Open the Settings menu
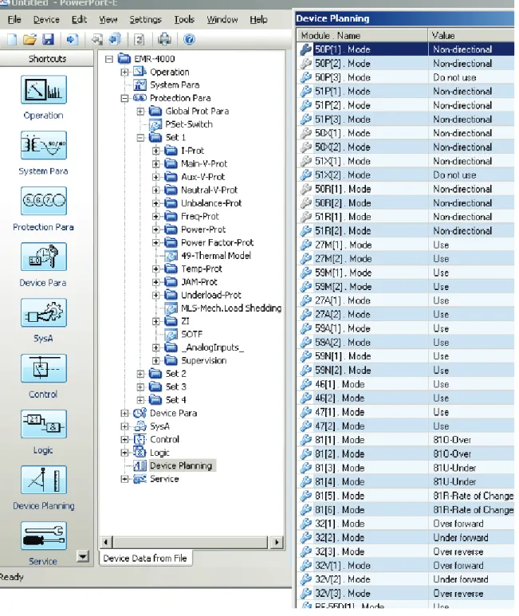 (x=145, y=19)
